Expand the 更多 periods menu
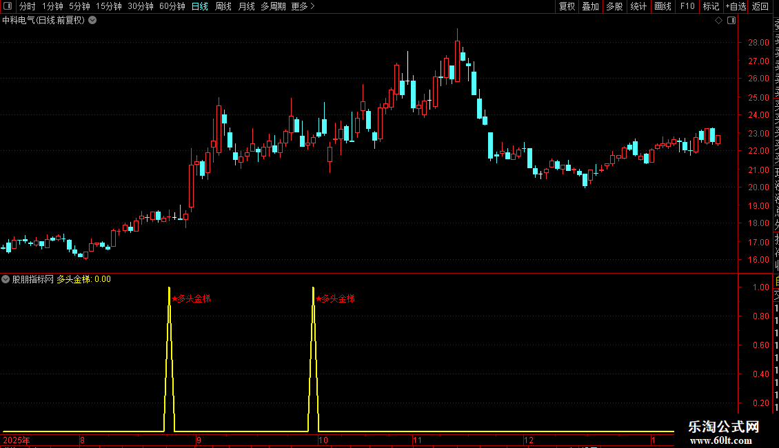 pos(303,6)
